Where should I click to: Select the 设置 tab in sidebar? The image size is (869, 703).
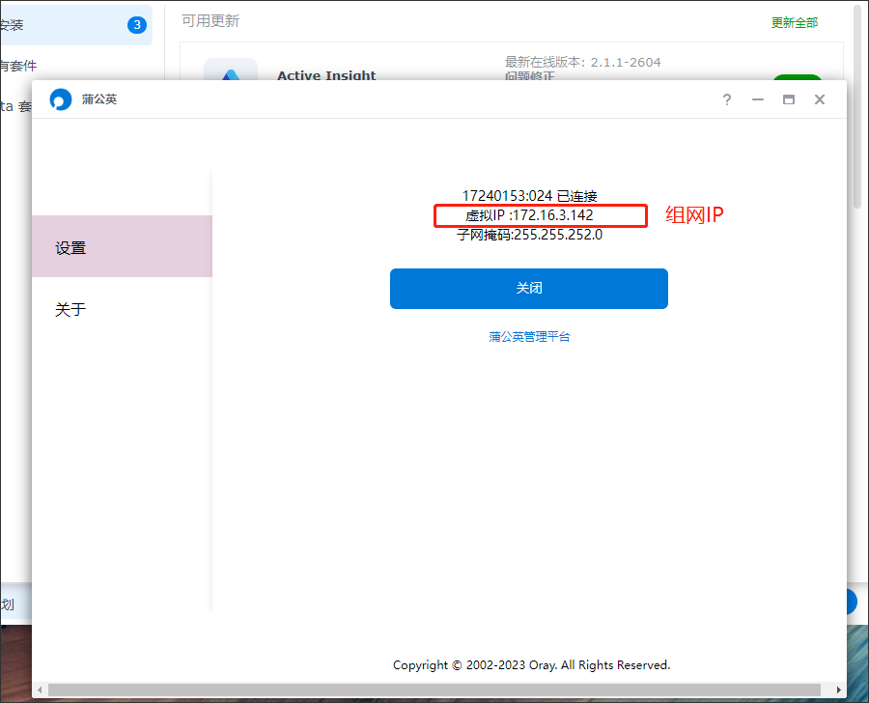(122, 246)
